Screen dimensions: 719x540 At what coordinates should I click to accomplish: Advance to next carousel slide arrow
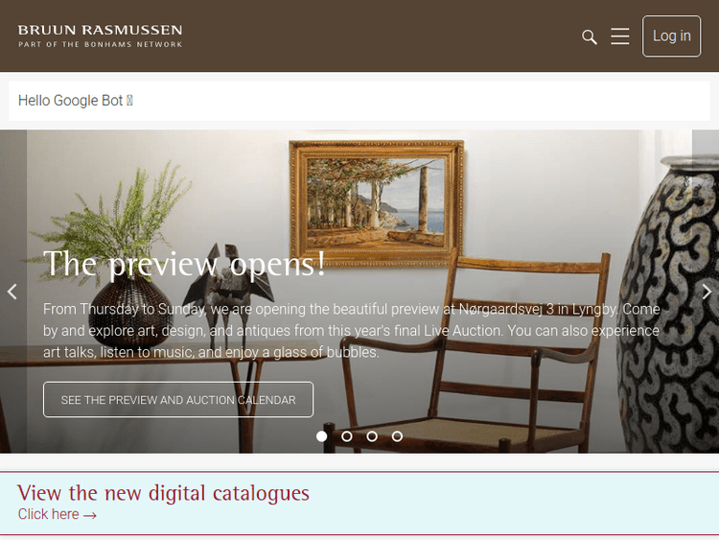pyautogui.click(x=707, y=292)
